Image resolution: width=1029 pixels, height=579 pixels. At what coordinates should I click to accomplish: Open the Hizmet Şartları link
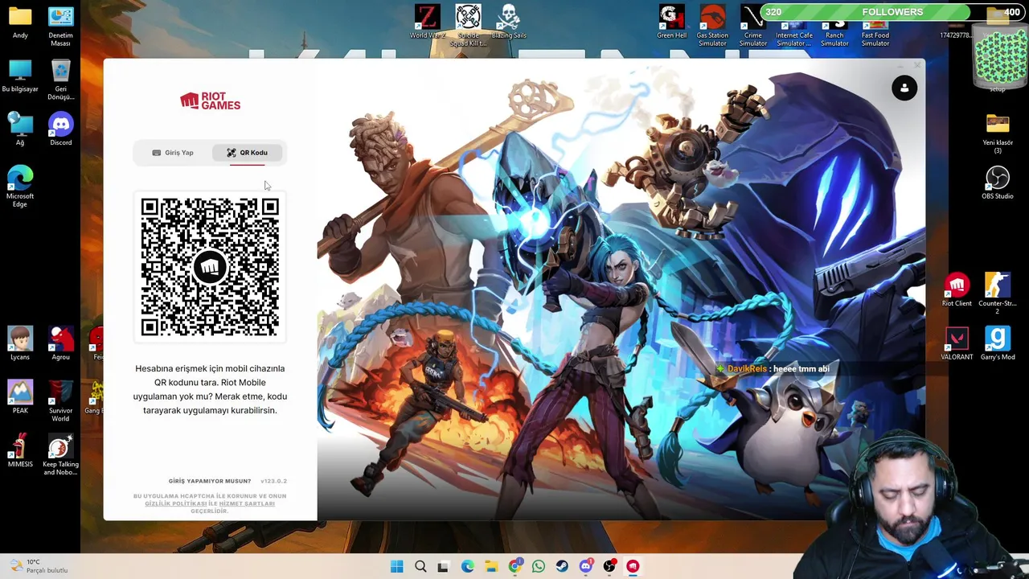[247, 503]
